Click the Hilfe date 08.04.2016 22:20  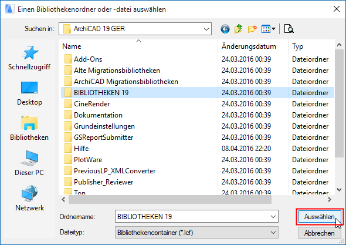click(x=246, y=149)
